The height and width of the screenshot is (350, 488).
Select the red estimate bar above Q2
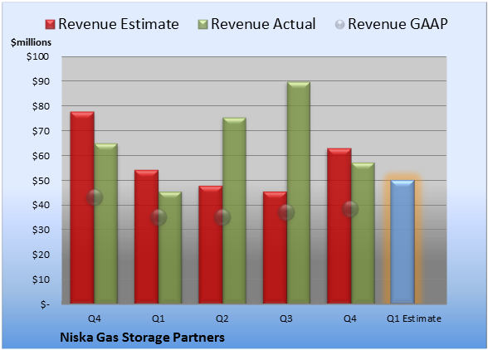(x=211, y=245)
